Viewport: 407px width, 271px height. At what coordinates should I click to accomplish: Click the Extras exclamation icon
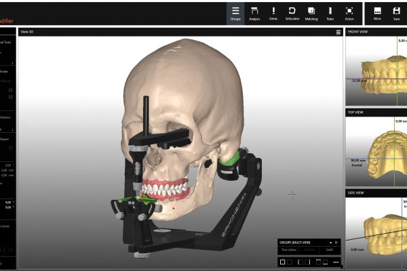point(273,13)
